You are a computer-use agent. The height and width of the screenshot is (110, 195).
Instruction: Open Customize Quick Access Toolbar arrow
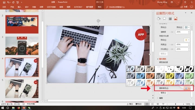[x=21, y=2]
